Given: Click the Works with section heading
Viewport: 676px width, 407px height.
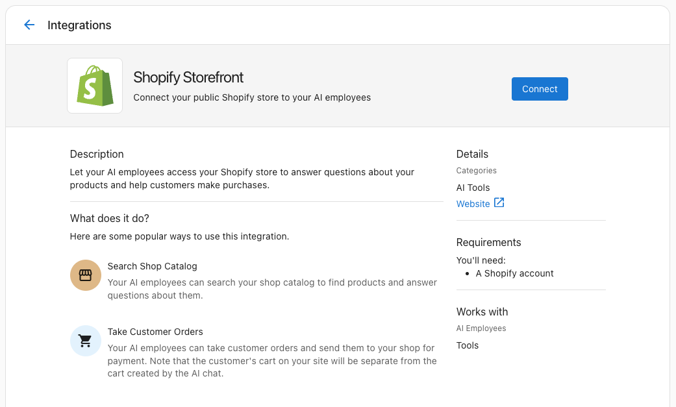Looking at the screenshot, I should click(x=482, y=312).
